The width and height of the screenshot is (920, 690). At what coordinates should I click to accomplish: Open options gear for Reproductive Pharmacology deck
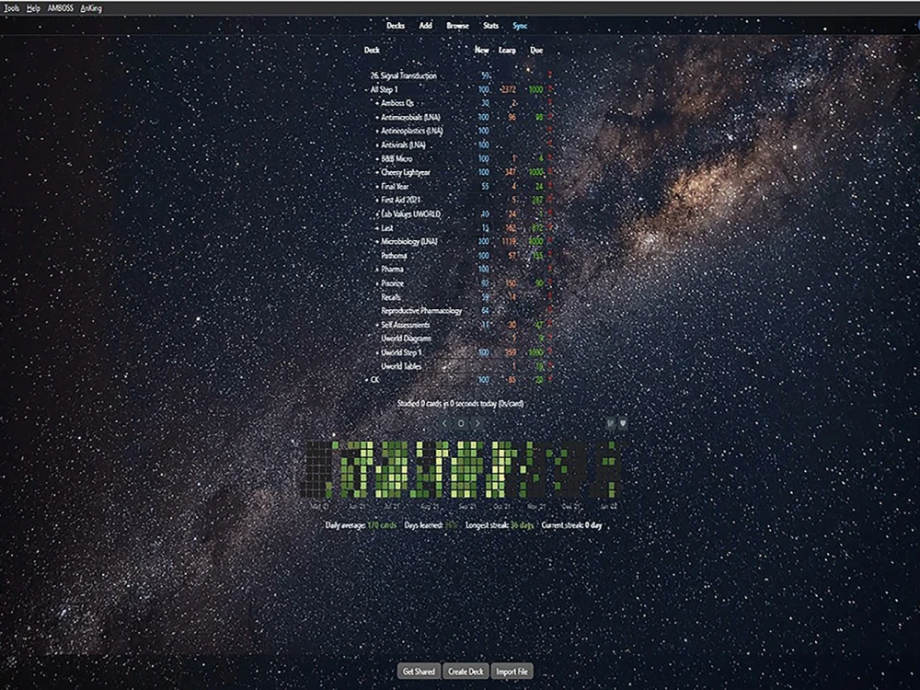550,311
